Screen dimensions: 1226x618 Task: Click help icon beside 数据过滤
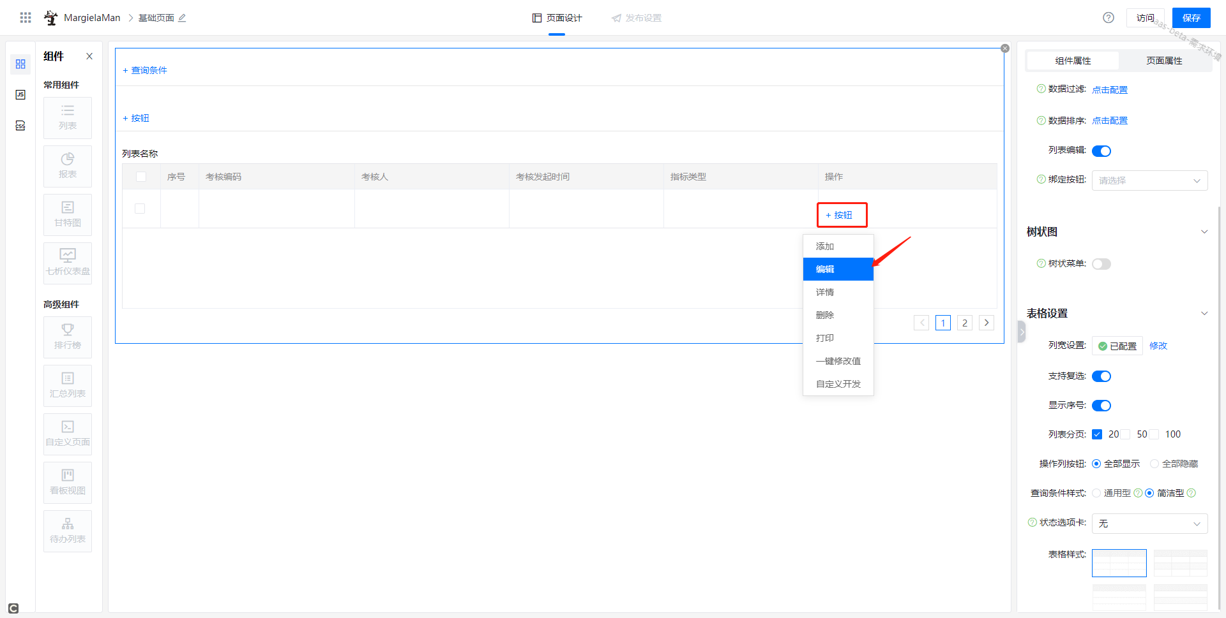tap(1041, 89)
